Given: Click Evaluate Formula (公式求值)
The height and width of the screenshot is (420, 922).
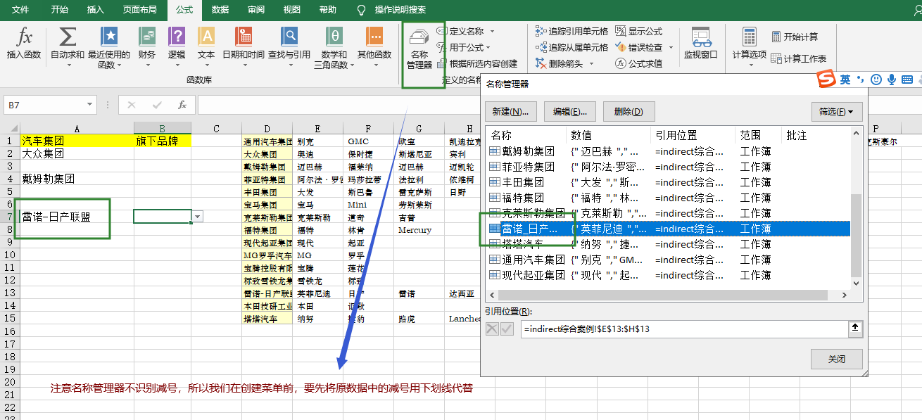Looking at the screenshot, I should tap(639, 63).
